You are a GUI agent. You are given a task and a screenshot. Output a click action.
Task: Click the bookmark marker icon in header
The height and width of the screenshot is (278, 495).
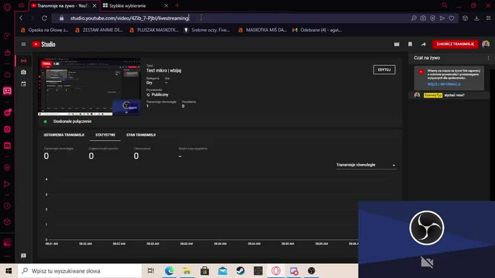click(410, 44)
